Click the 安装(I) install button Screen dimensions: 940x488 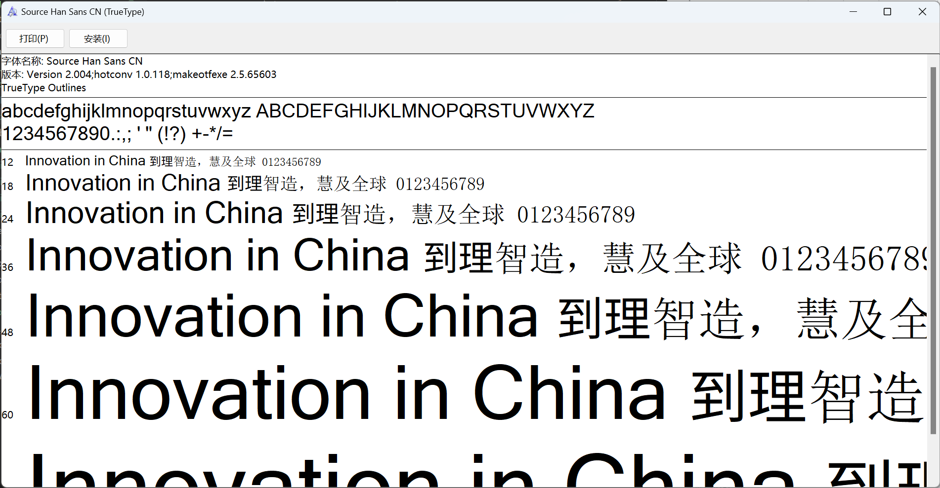tap(98, 38)
